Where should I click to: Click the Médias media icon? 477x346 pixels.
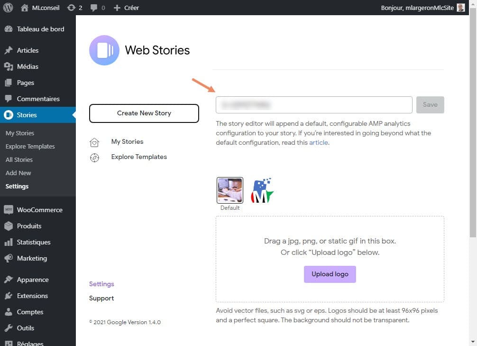click(9, 66)
